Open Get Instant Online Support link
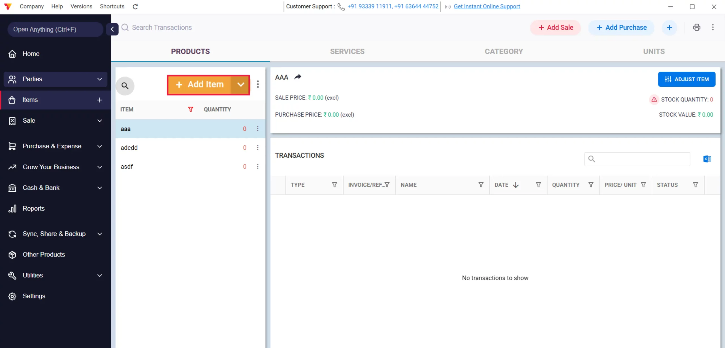This screenshot has width=725, height=348. click(487, 6)
